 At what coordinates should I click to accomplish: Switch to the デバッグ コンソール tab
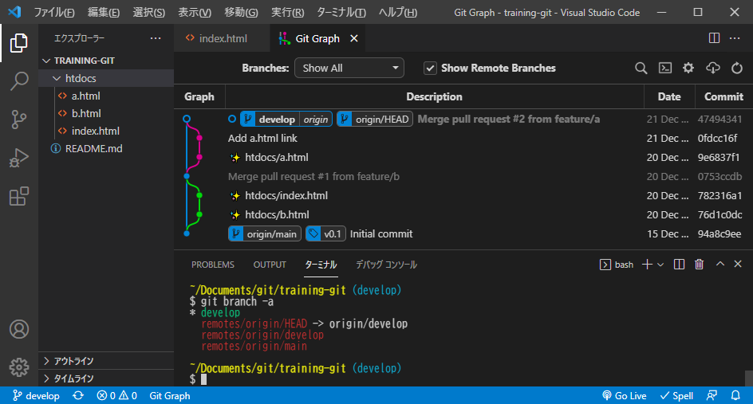tap(386, 265)
